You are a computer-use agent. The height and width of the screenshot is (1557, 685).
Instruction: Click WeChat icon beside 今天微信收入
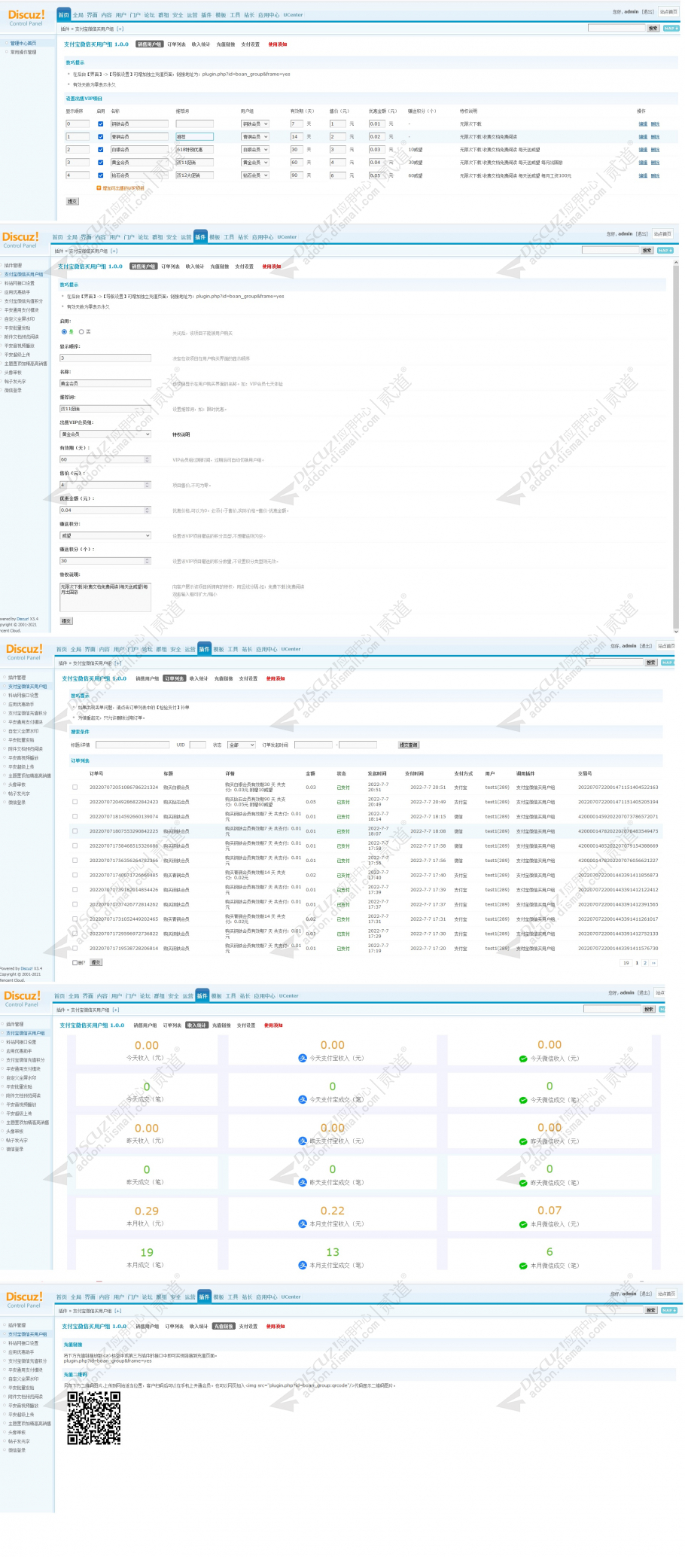coord(523,1059)
